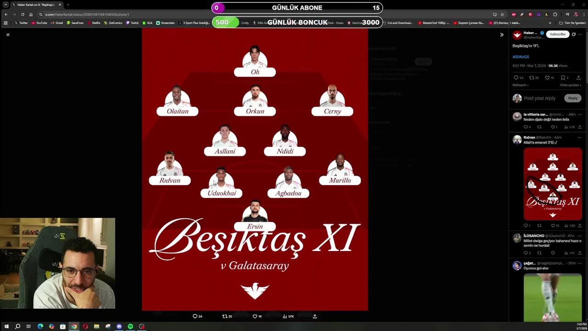Open the Chrome extensions puzzle icon

(555, 14)
